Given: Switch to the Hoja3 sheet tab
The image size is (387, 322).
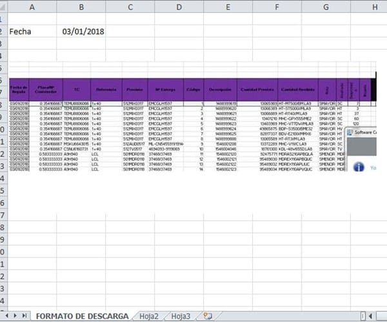Looking at the screenshot, I should 181,316.
